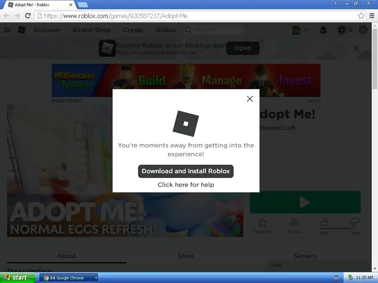Open a new browser tab
Viewport: 378px width, 283px height.
pyautogui.click(x=83, y=5)
